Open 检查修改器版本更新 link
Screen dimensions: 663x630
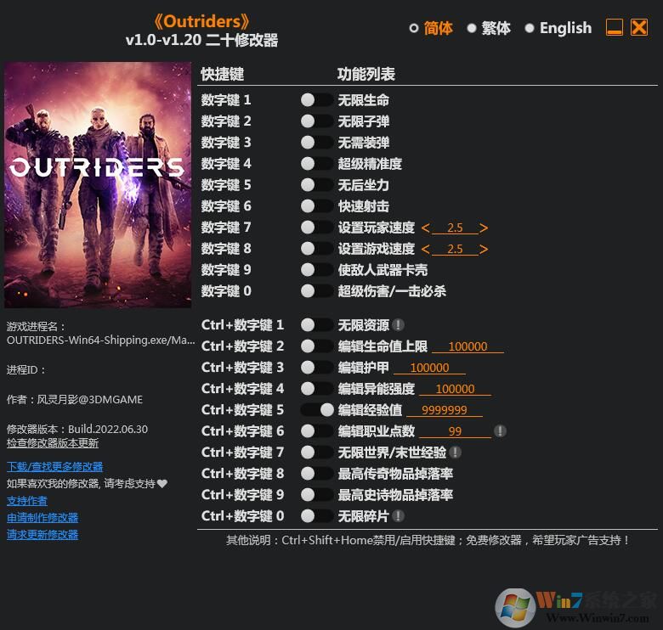coord(53,443)
